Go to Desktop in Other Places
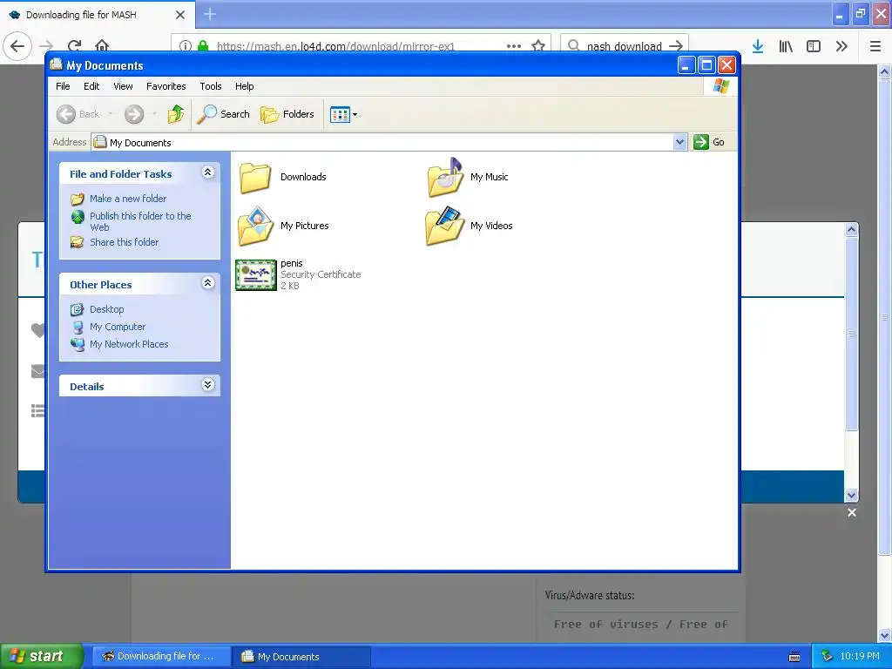Image resolution: width=892 pixels, height=669 pixels. point(106,309)
